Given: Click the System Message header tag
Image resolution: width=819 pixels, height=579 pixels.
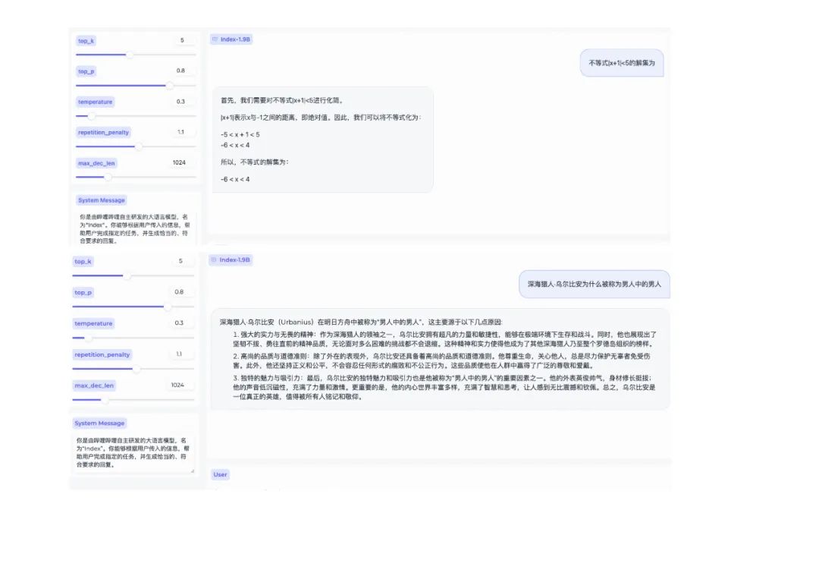Looking at the screenshot, I should [100, 200].
